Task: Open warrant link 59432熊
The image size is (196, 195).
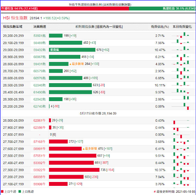Action: point(40,50)
